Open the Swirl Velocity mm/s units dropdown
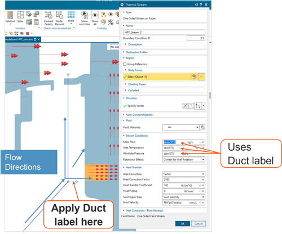The image size is (282, 234). coord(200,202)
